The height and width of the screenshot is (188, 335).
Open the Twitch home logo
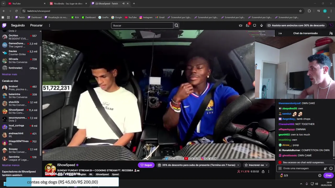click(x=4, y=25)
